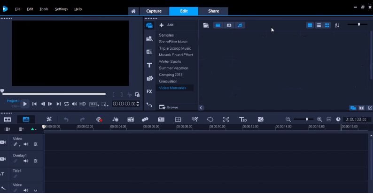Click the Browse button
This screenshot has width=373, height=194.
click(x=169, y=107)
